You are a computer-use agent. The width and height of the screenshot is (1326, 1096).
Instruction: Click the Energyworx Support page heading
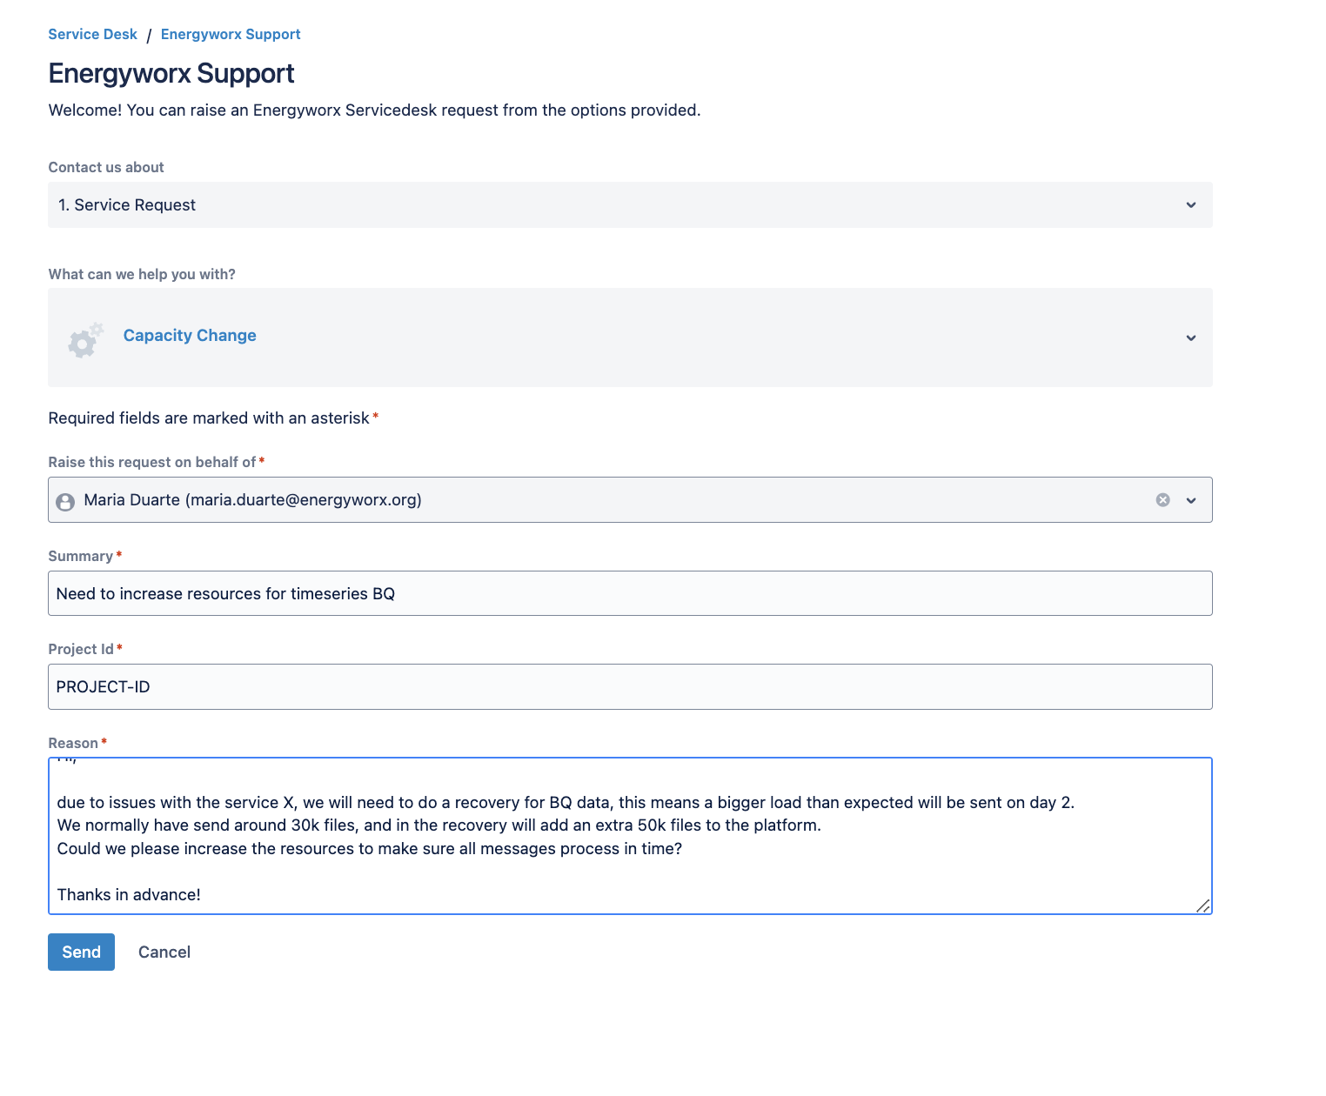pos(171,74)
